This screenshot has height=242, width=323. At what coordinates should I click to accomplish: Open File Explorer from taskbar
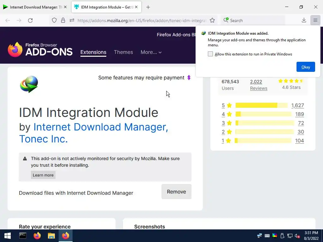point(51,236)
